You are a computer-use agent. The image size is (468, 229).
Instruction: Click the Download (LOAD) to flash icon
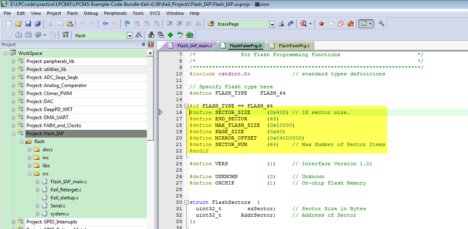click(x=66, y=35)
